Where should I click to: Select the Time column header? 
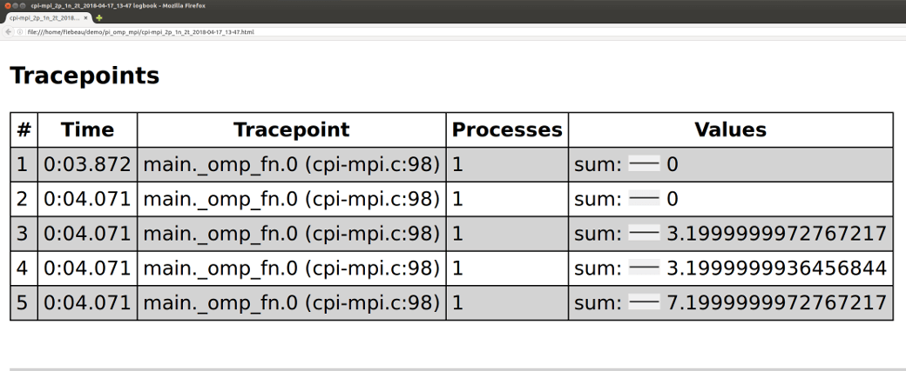click(x=87, y=129)
